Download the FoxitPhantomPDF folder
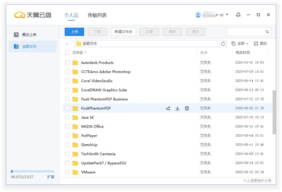The height and width of the screenshot is (192, 282). click(177, 108)
